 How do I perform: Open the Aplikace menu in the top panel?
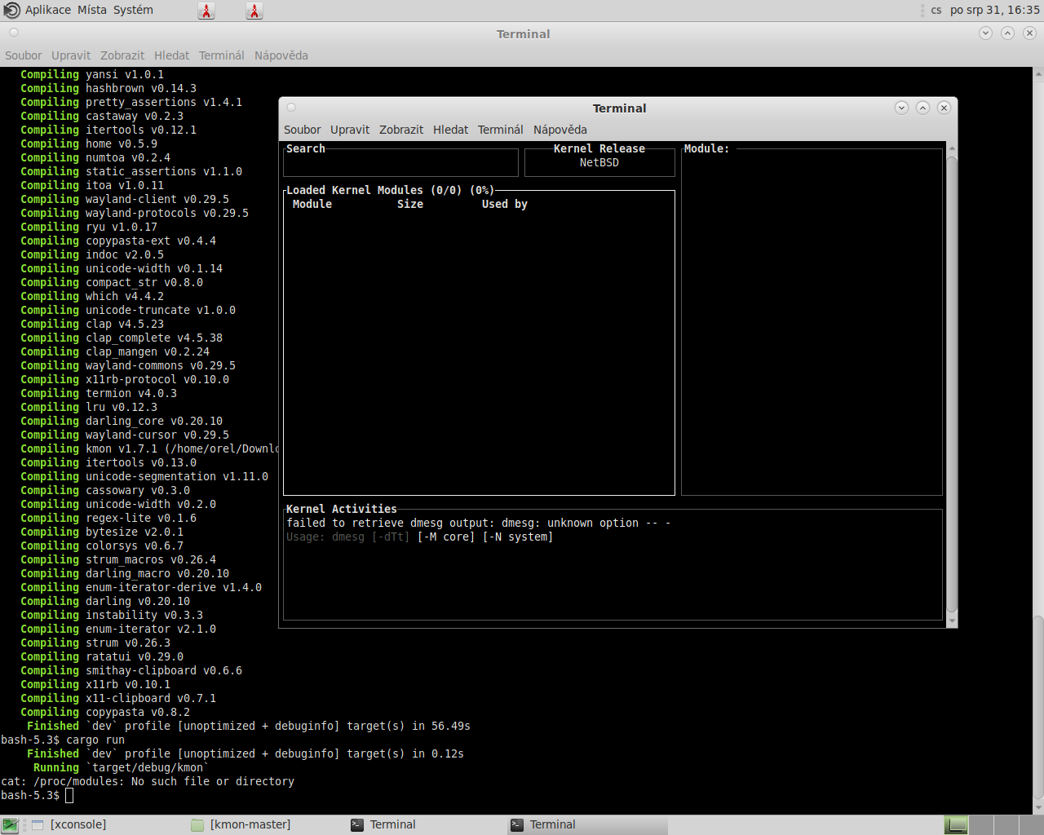(x=47, y=10)
